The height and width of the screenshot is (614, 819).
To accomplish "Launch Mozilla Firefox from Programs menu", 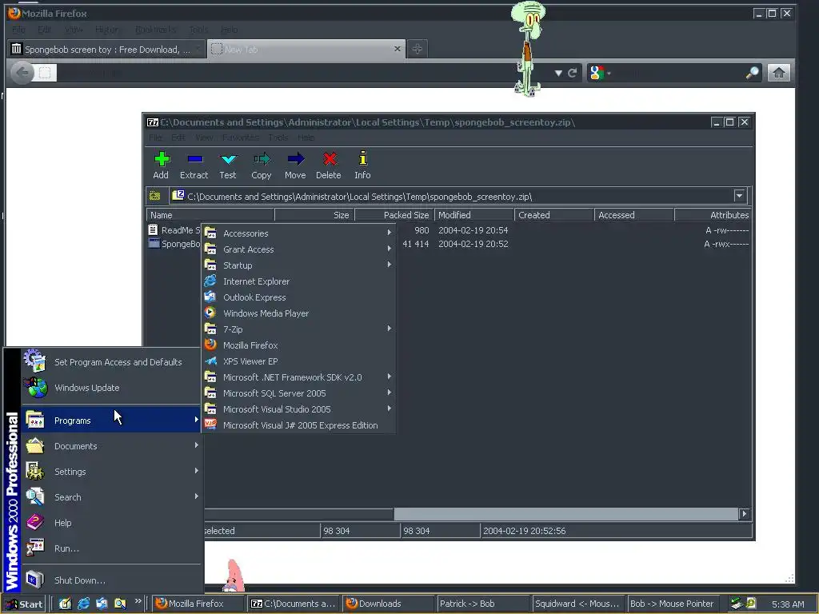I will [x=298, y=345].
